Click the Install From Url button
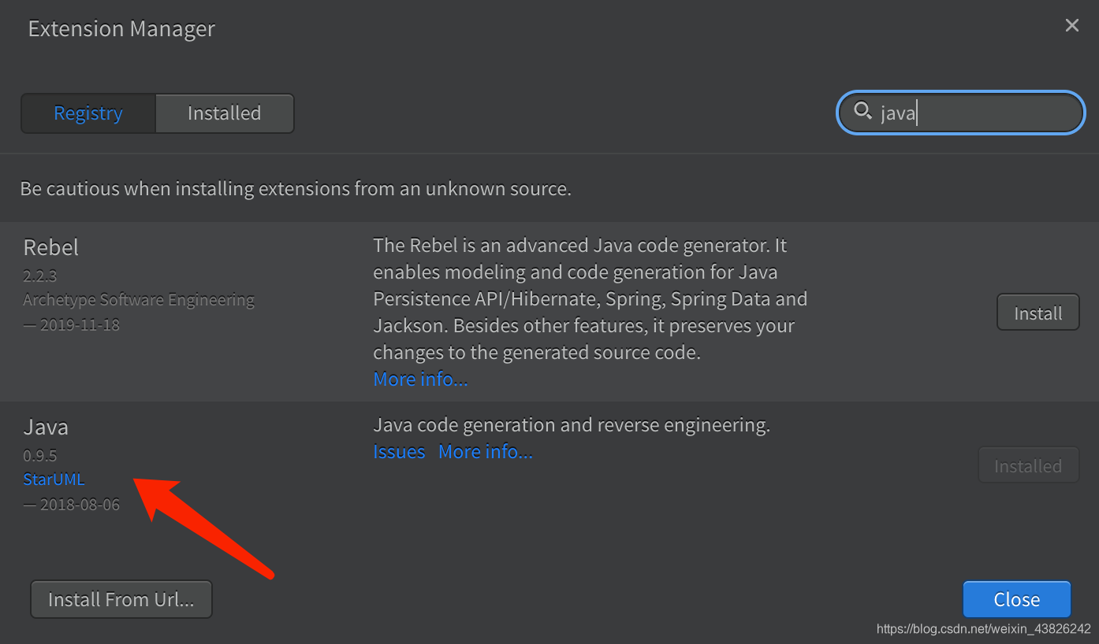 click(121, 599)
